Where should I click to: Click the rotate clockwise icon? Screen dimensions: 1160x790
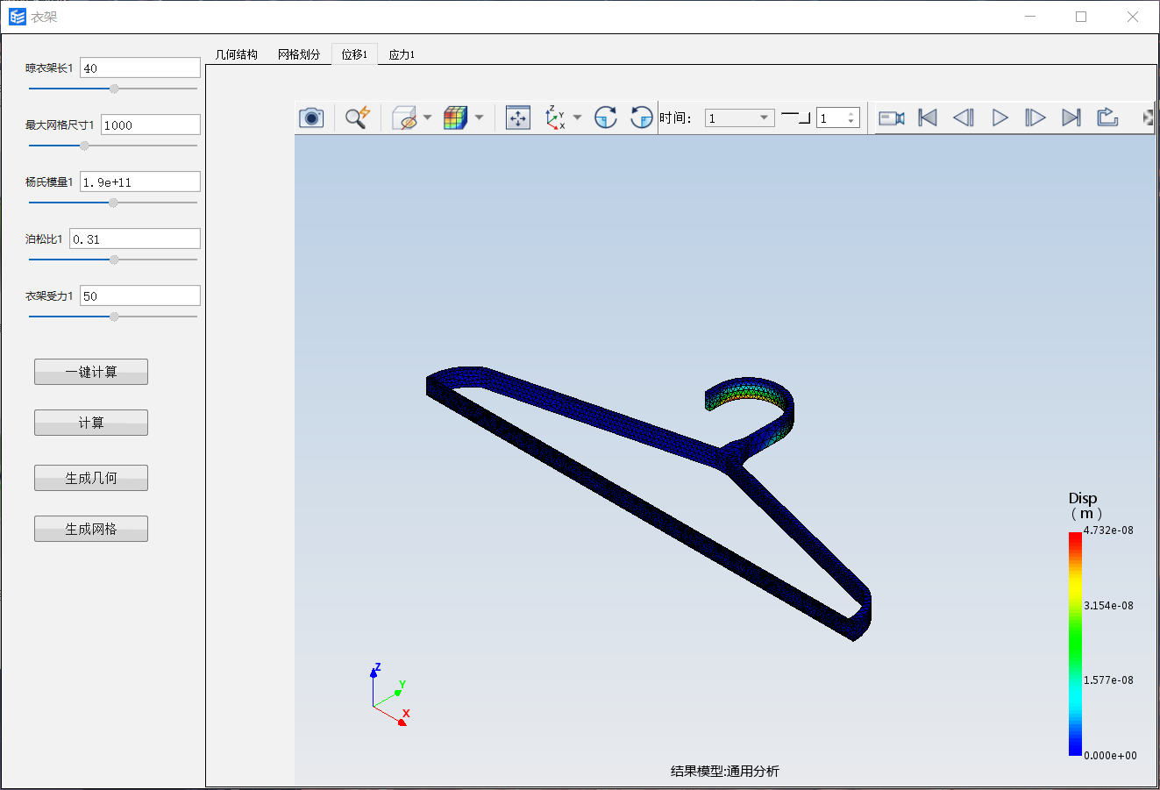point(605,117)
